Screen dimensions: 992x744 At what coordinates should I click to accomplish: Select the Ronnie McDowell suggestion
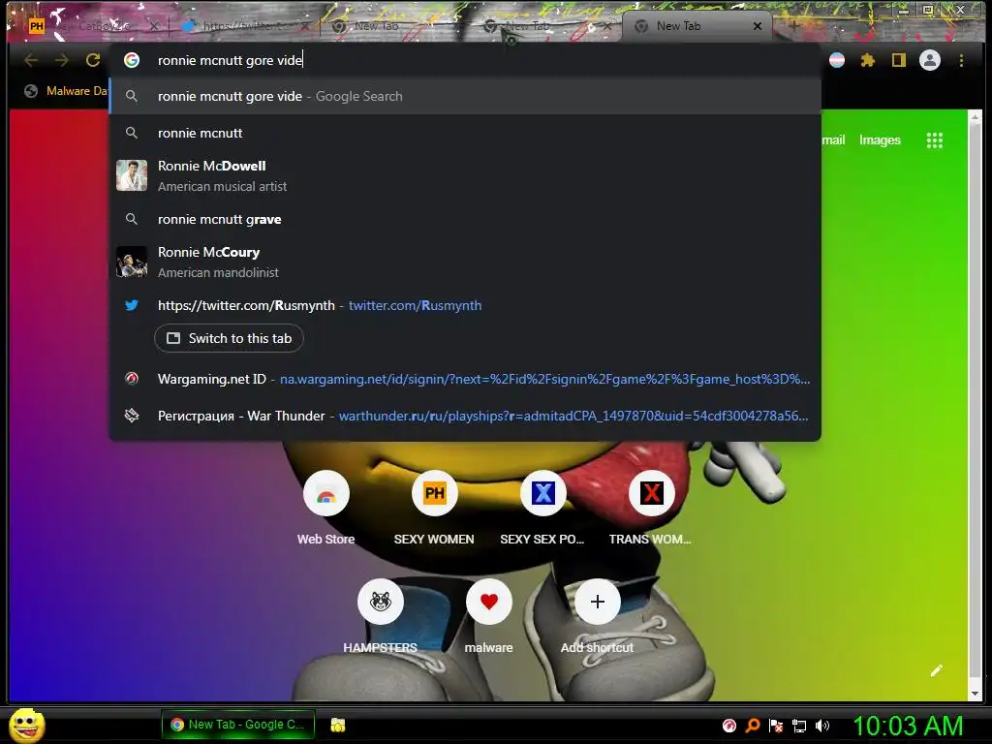coord(465,175)
